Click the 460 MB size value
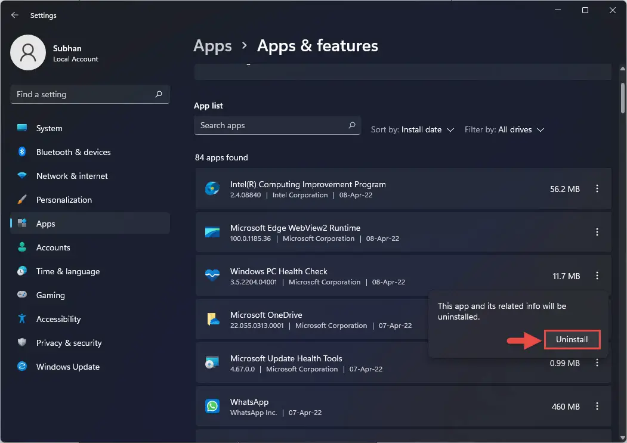The image size is (627, 443). click(566, 407)
